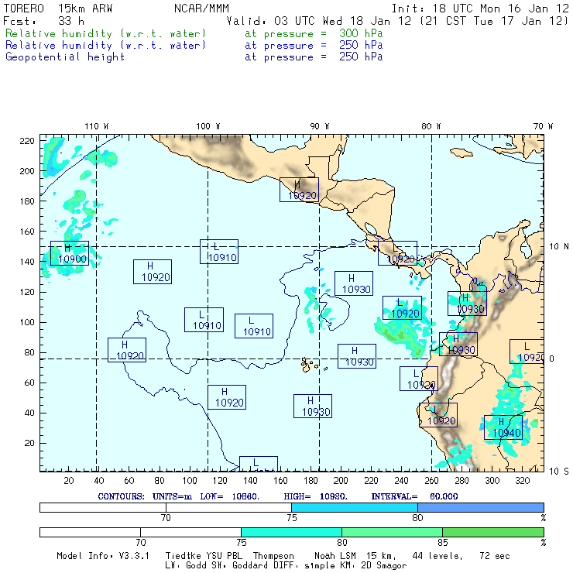Click the H 10940 height label box
Viewport: 573px width, 573px height.
click(503, 427)
